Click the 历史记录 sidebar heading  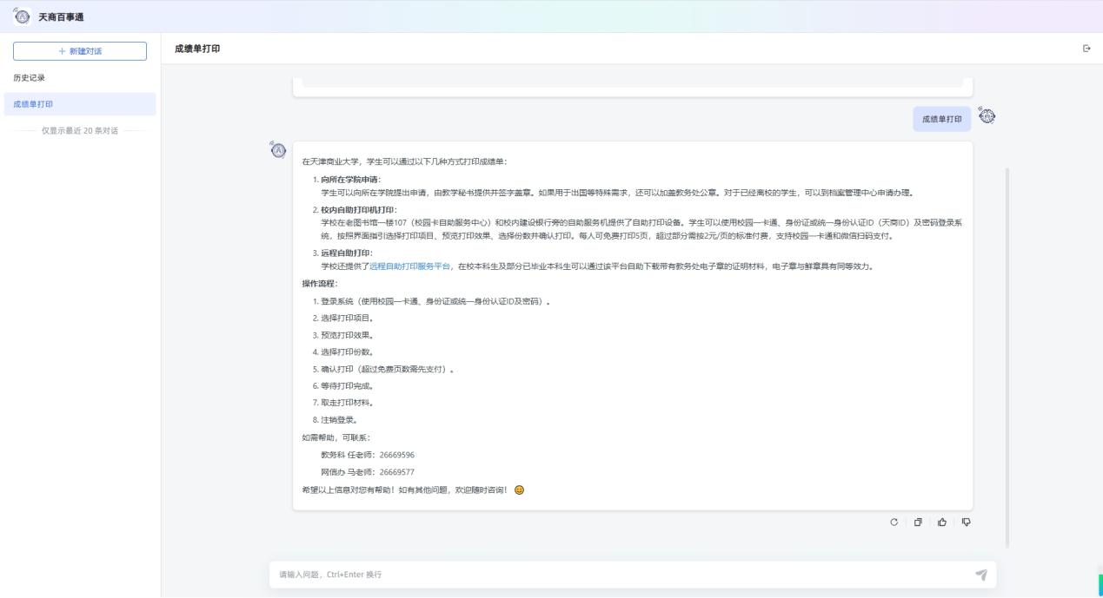(x=29, y=78)
